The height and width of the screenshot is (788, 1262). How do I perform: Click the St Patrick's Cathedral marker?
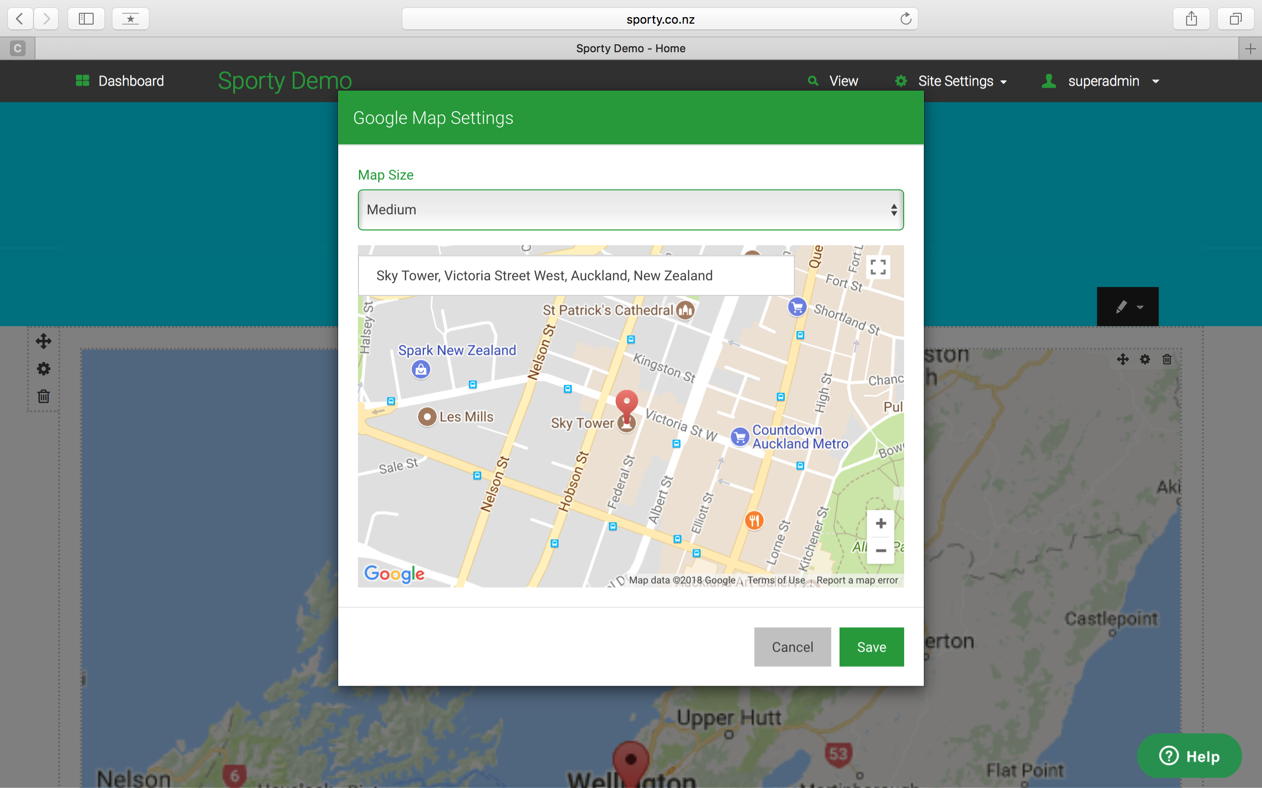point(685,310)
